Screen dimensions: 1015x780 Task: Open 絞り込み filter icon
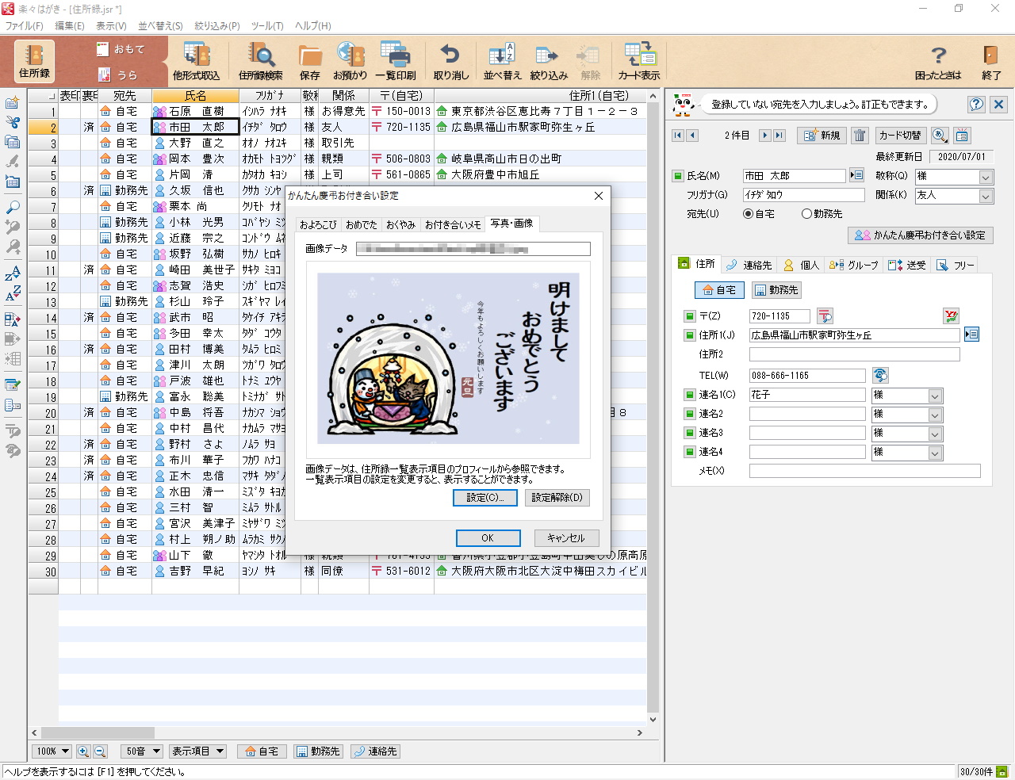click(x=549, y=61)
